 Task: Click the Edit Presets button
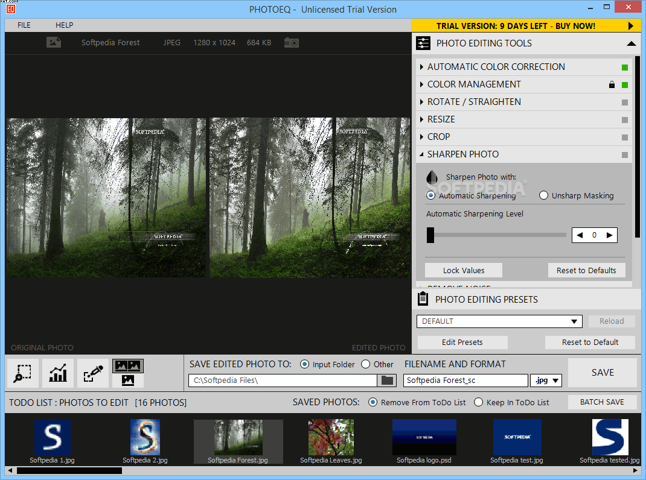coord(462,342)
